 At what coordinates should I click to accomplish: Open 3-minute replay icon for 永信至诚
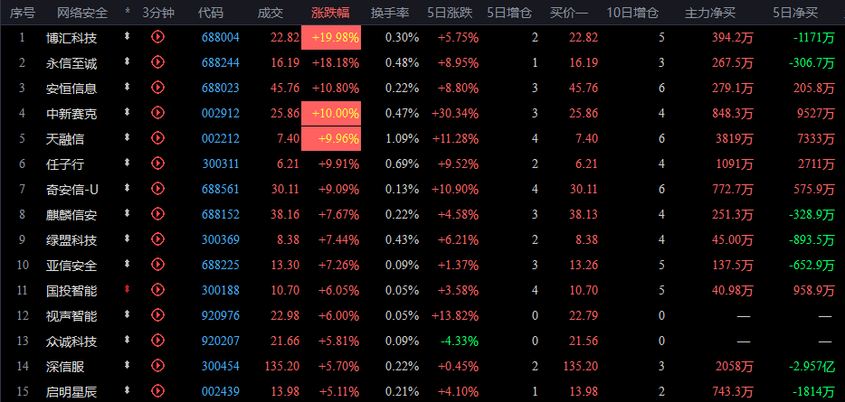157,62
